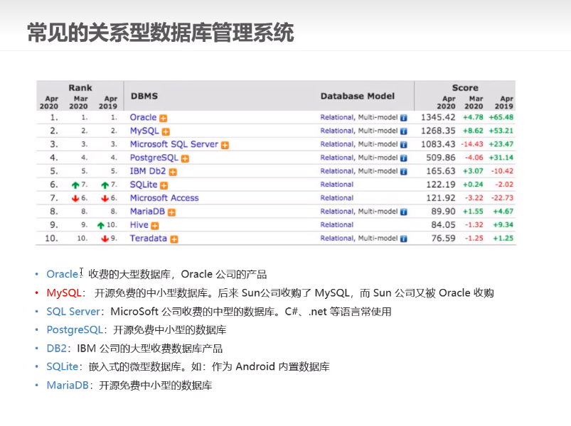This screenshot has width=571, height=426.
Task: Click the SQL Server bullet heading
Action: tap(73, 312)
